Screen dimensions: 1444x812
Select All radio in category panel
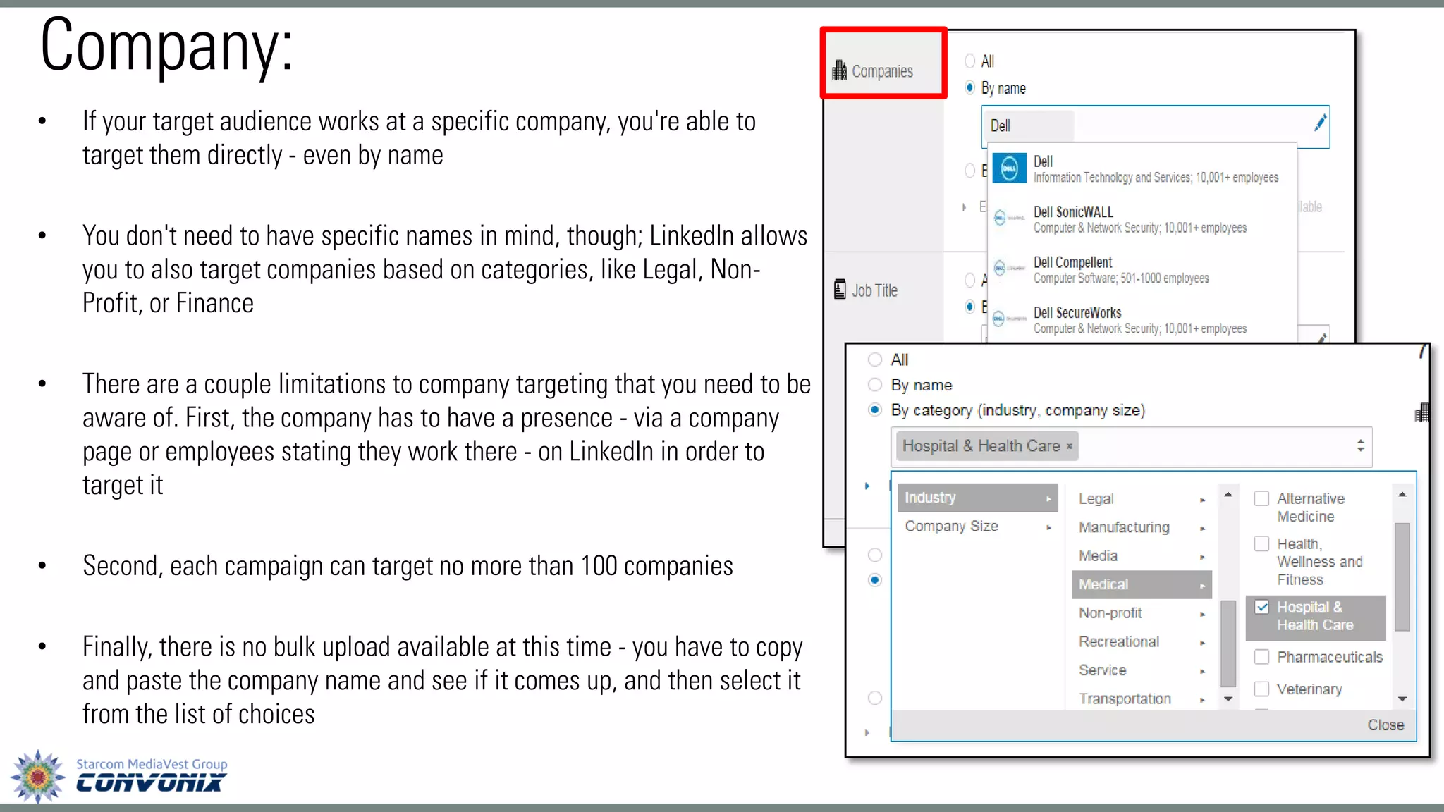875,359
